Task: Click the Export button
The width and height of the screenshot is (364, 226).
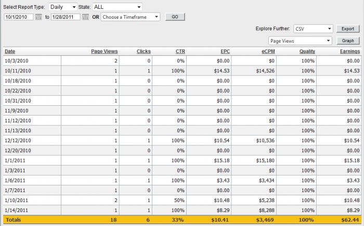Action: (348, 29)
